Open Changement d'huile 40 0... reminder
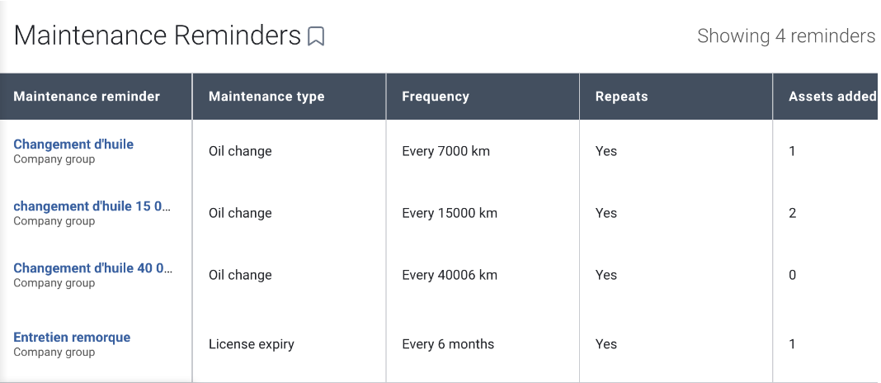 tap(92, 268)
